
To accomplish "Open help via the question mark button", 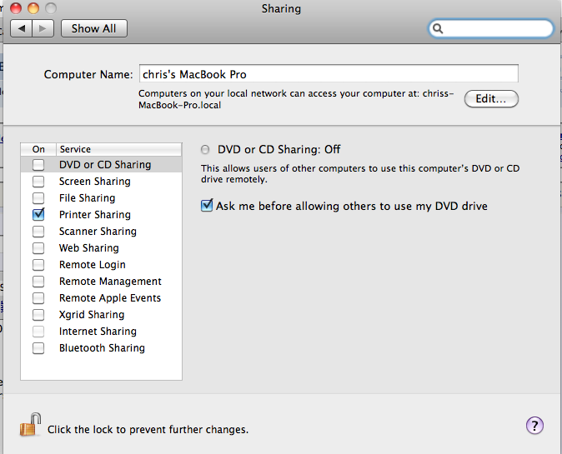I will click(534, 426).
